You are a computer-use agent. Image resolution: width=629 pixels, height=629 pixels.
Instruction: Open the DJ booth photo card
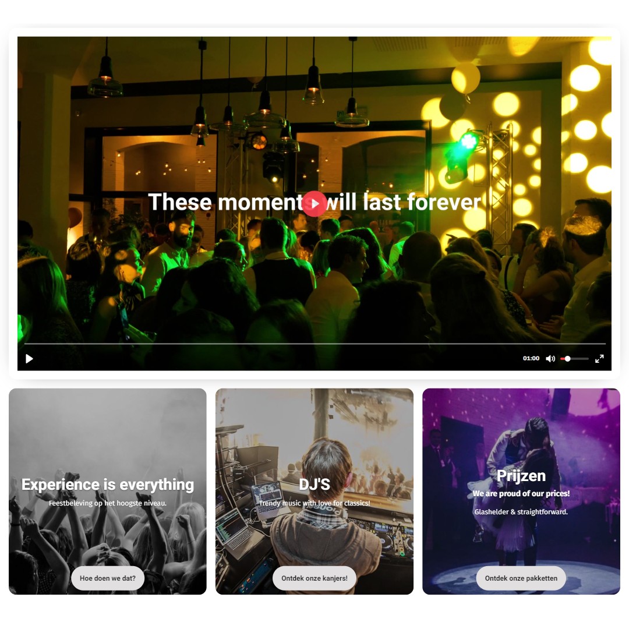[x=314, y=492]
